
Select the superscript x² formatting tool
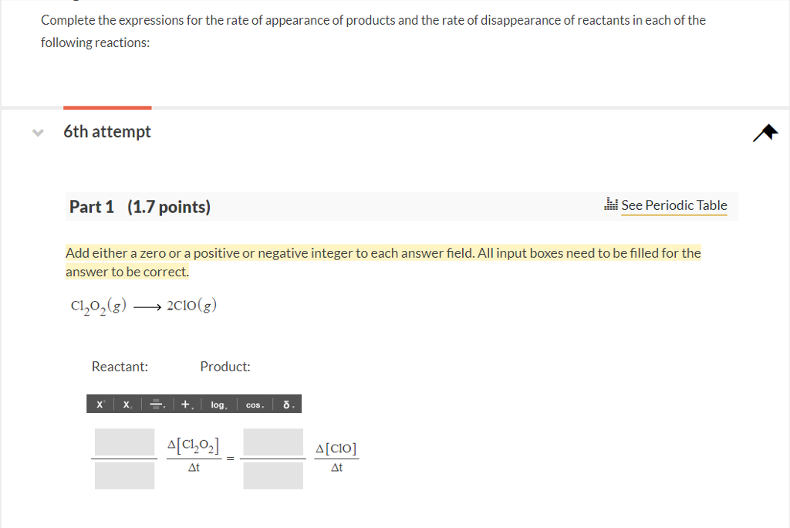pos(99,404)
